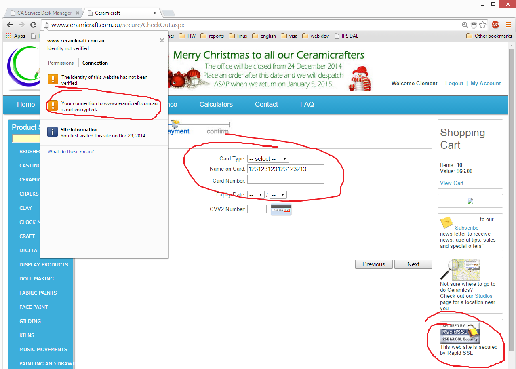Switch to the Permissions tab
516x369 pixels.
point(61,63)
